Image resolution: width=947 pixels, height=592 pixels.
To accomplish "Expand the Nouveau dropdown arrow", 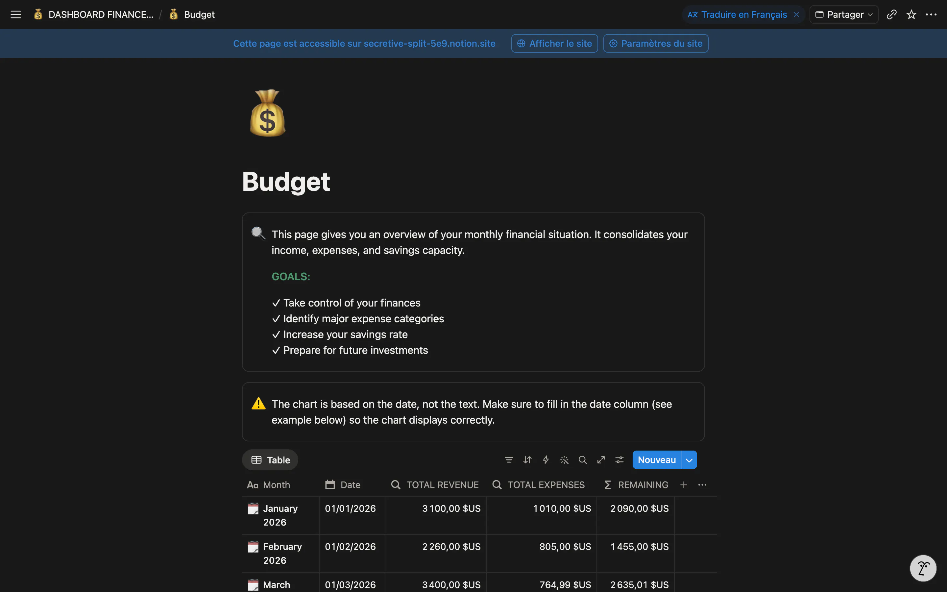I will (x=689, y=460).
